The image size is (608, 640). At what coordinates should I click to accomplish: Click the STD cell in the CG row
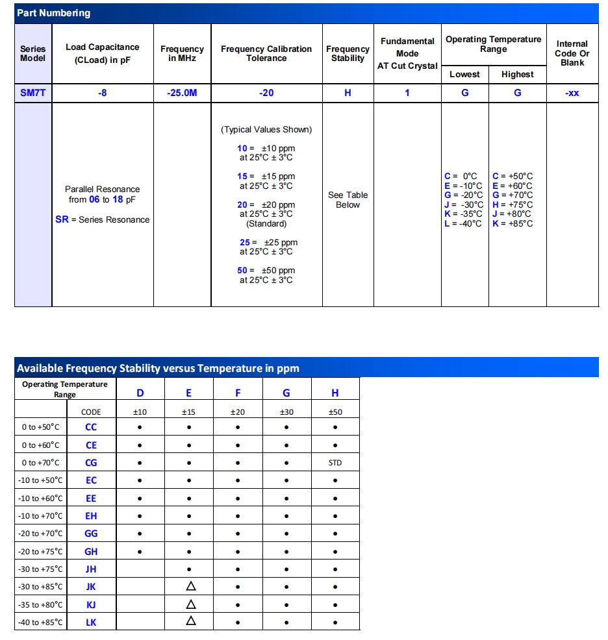[335, 463]
